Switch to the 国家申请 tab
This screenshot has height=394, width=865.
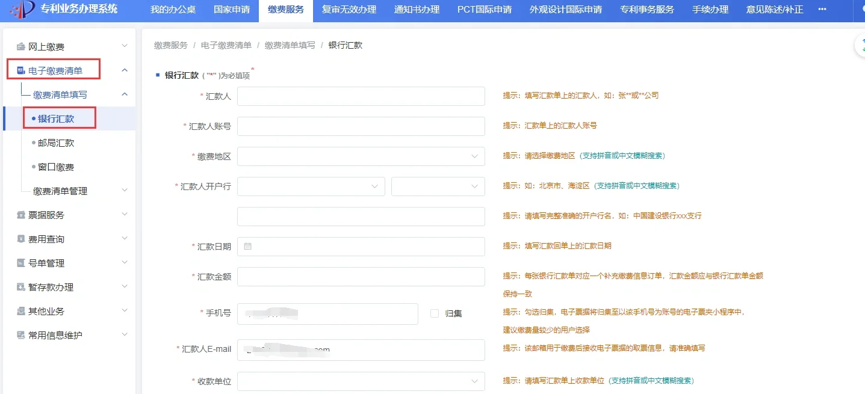pos(232,10)
